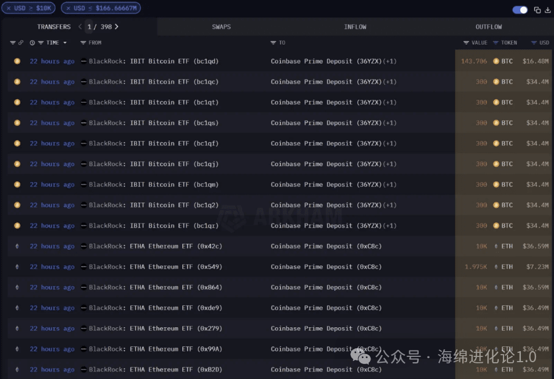Click the copy icon beside the toggle
554x379 pixels.
(537, 10)
